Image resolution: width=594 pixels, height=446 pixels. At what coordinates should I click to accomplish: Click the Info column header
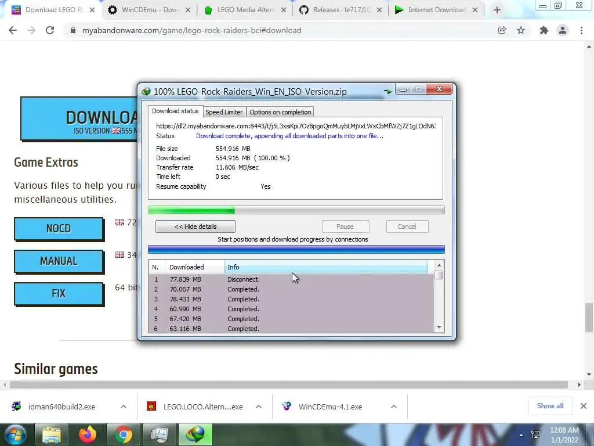[326, 267]
